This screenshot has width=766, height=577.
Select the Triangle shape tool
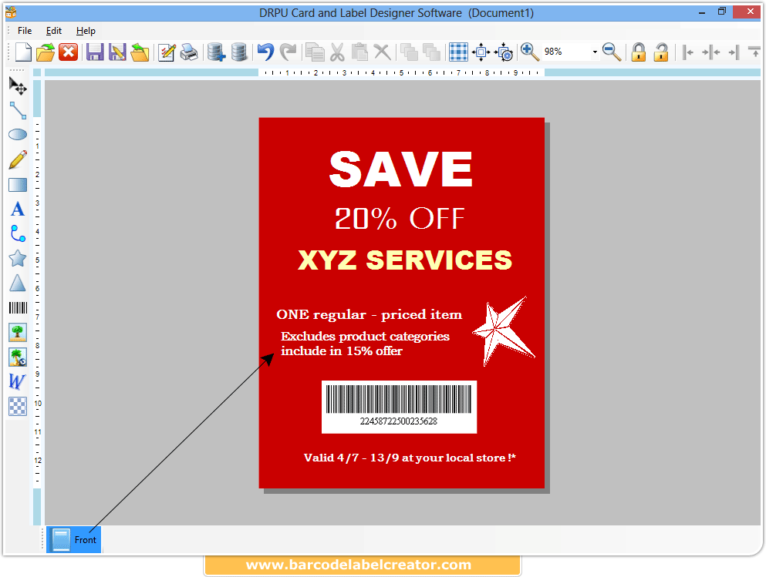(x=17, y=283)
